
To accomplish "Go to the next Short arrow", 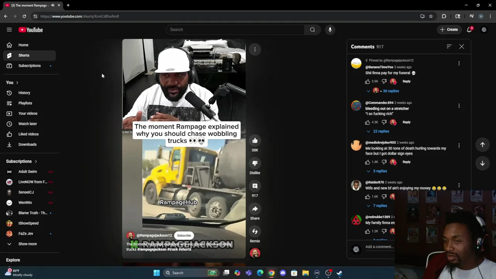I will pyautogui.click(x=482, y=163).
